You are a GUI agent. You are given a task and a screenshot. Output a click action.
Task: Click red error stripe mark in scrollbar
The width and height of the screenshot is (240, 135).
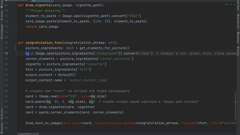pos(235,102)
